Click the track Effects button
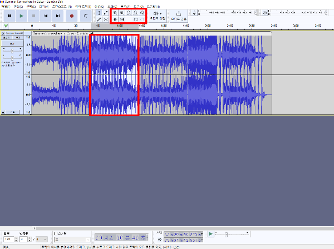This screenshot has height=249, width=334. (12, 43)
